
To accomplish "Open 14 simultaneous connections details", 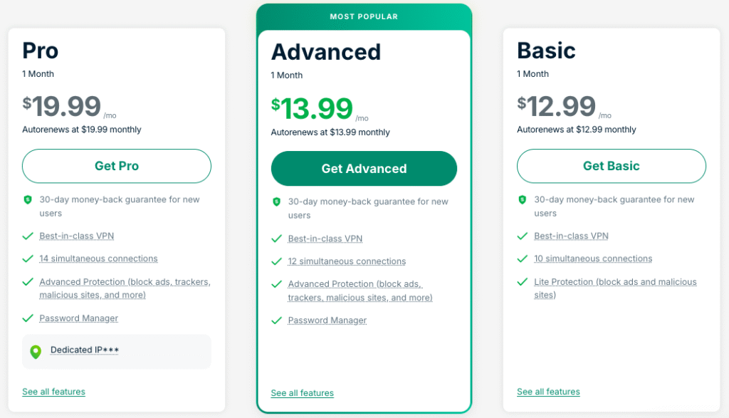I will (98, 258).
